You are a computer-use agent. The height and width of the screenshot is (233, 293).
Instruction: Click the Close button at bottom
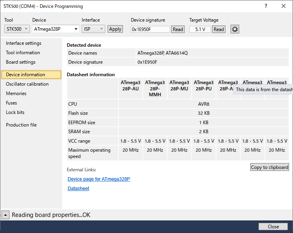273,227
